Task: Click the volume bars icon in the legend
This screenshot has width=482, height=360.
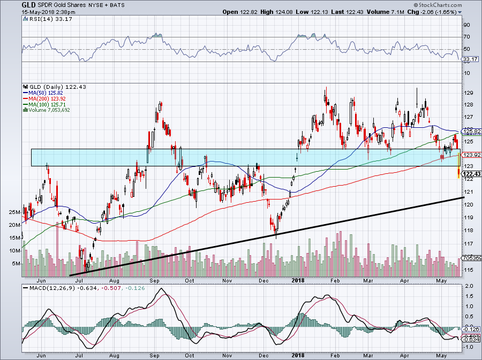Action: click(x=26, y=110)
